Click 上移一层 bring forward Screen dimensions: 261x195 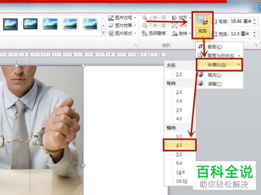156,18
